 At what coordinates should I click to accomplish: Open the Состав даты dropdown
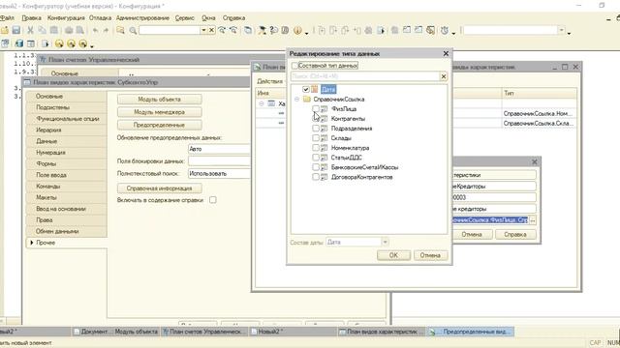pyautogui.click(x=385, y=242)
